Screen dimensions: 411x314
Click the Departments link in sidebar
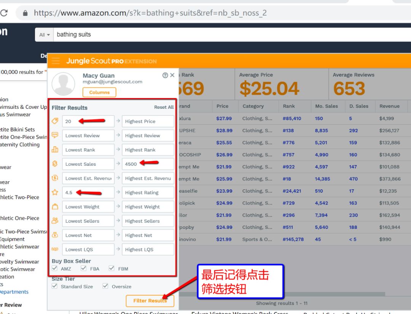tap(14, 292)
